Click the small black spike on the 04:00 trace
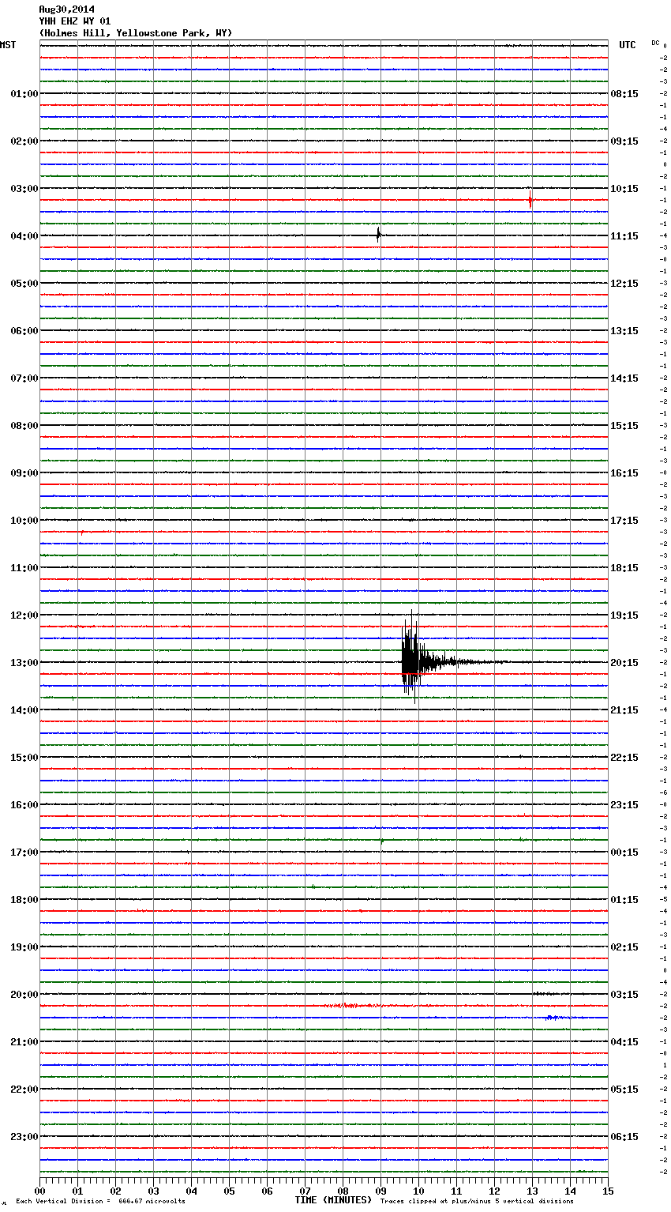The height and width of the screenshot is (1212, 671). click(x=379, y=234)
